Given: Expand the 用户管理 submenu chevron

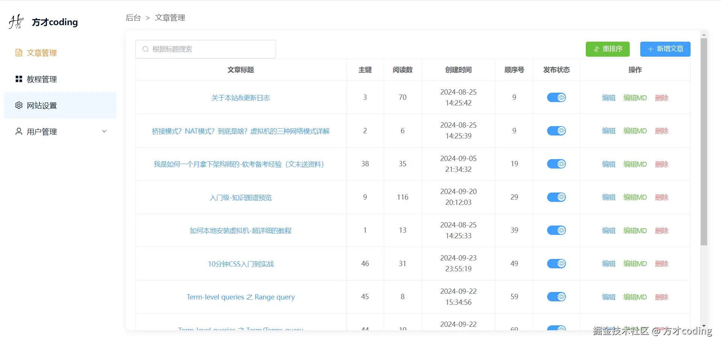Looking at the screenshot, I should [104, 131].
